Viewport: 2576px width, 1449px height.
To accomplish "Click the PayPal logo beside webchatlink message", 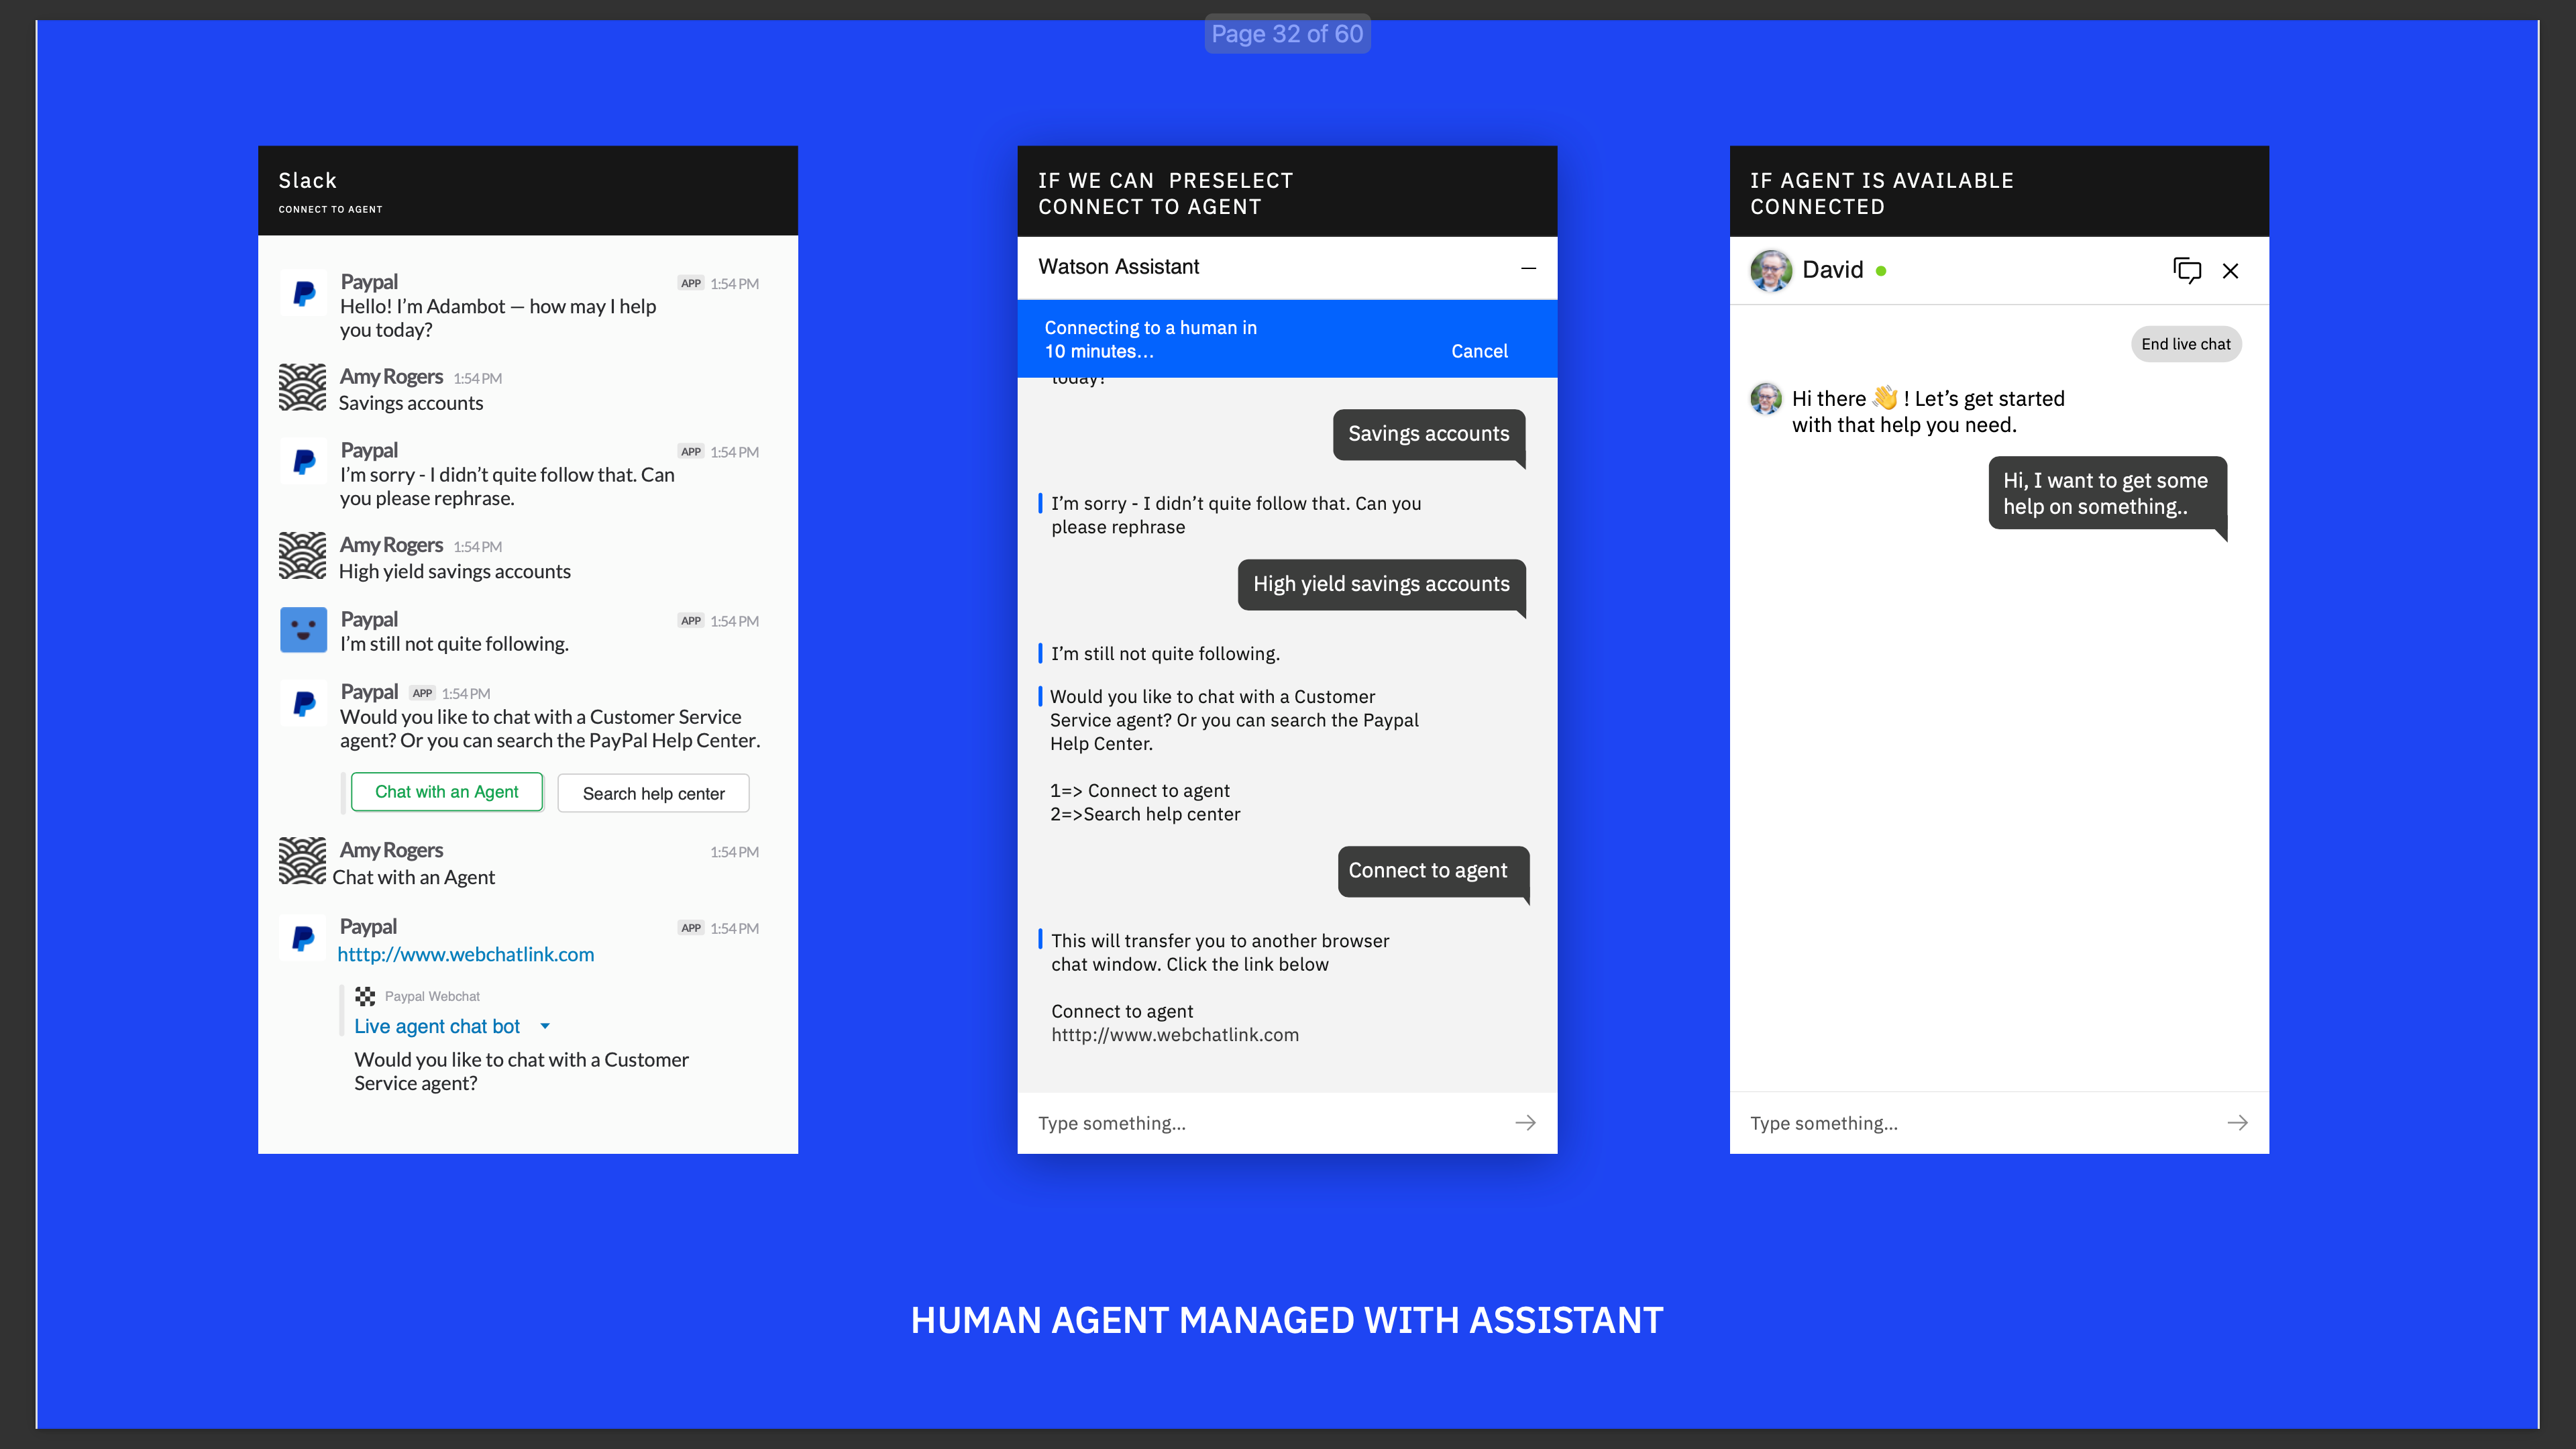I will [302, 938].
